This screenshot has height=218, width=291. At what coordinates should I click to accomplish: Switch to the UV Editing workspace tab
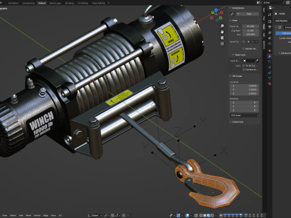pos(83,3)
